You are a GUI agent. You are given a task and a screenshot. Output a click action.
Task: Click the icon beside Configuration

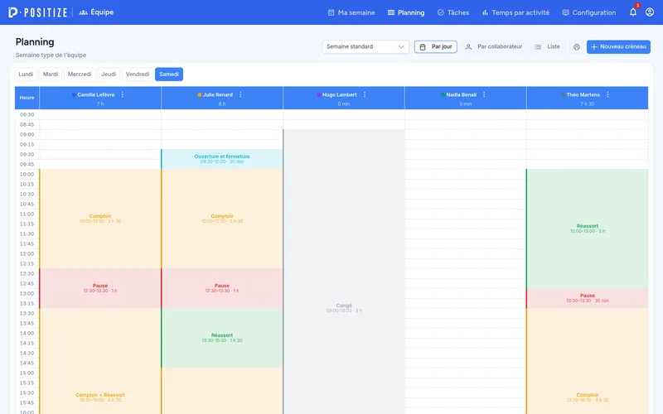(565, 12)
